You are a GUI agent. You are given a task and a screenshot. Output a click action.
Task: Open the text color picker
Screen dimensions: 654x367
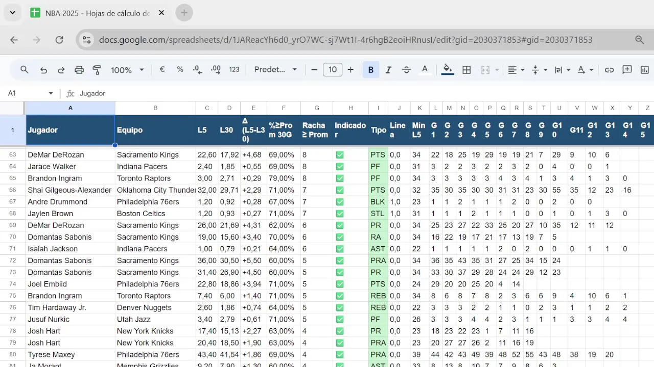coord(425,70)
